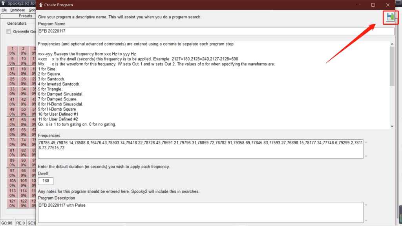This screenshot has height=226, width=402.
Task: Select generator 1 cell
Action: 12,51
